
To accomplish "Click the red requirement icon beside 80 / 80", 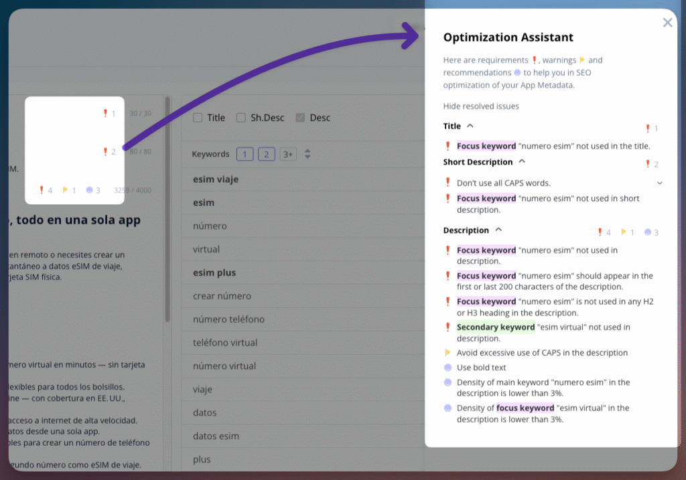I will coord(105,151).
